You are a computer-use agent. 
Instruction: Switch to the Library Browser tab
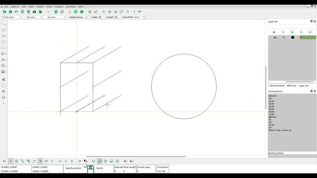[276, 86]
